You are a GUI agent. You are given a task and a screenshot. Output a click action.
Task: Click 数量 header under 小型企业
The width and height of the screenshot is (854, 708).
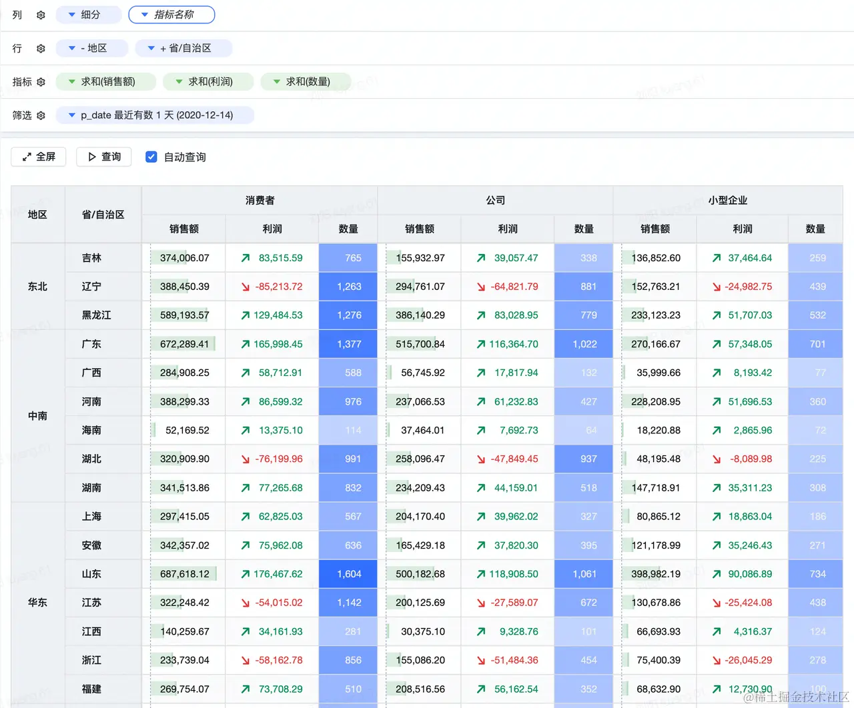[x=815, y=229]
